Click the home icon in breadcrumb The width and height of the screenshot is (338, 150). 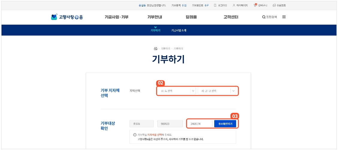tap(156, 49)
